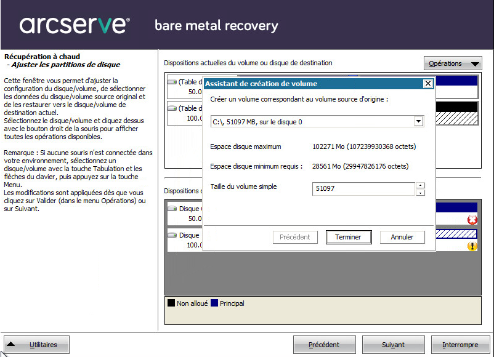The image size is (494, 357).
Task: Open the Utilitaires menu button
Action: [36, 345]
